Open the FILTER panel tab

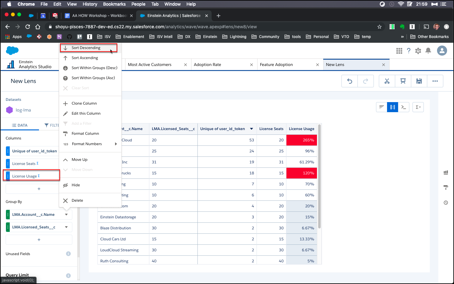pyautogui.click(x=52, y=125)
